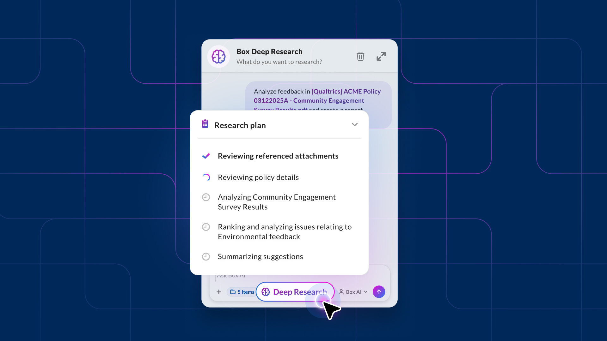Click the Box Deep Research brain icon
The height and width of the screenshot is (341, 607).
[x=218, y=56]
